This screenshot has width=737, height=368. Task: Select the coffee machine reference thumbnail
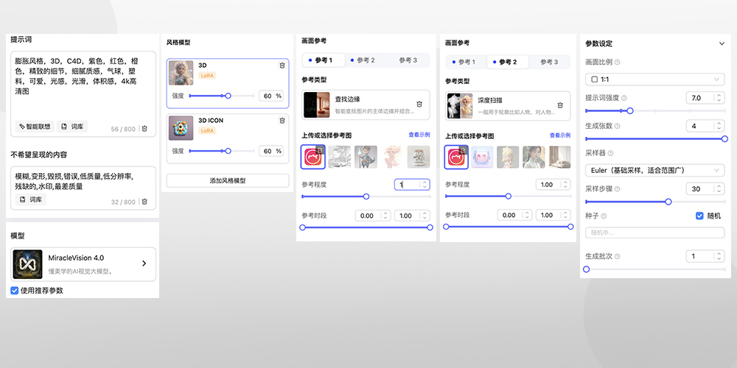point(419,158)
